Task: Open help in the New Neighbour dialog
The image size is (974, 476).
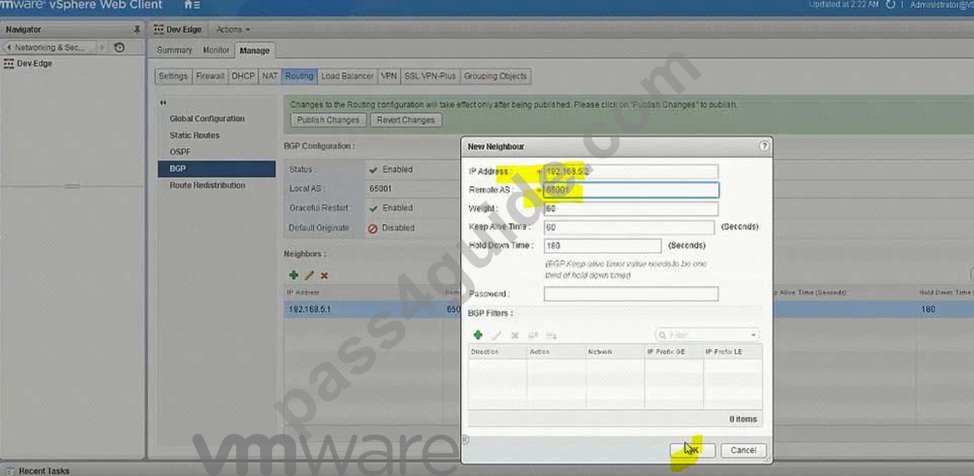Action: click(x=764, y=146)
